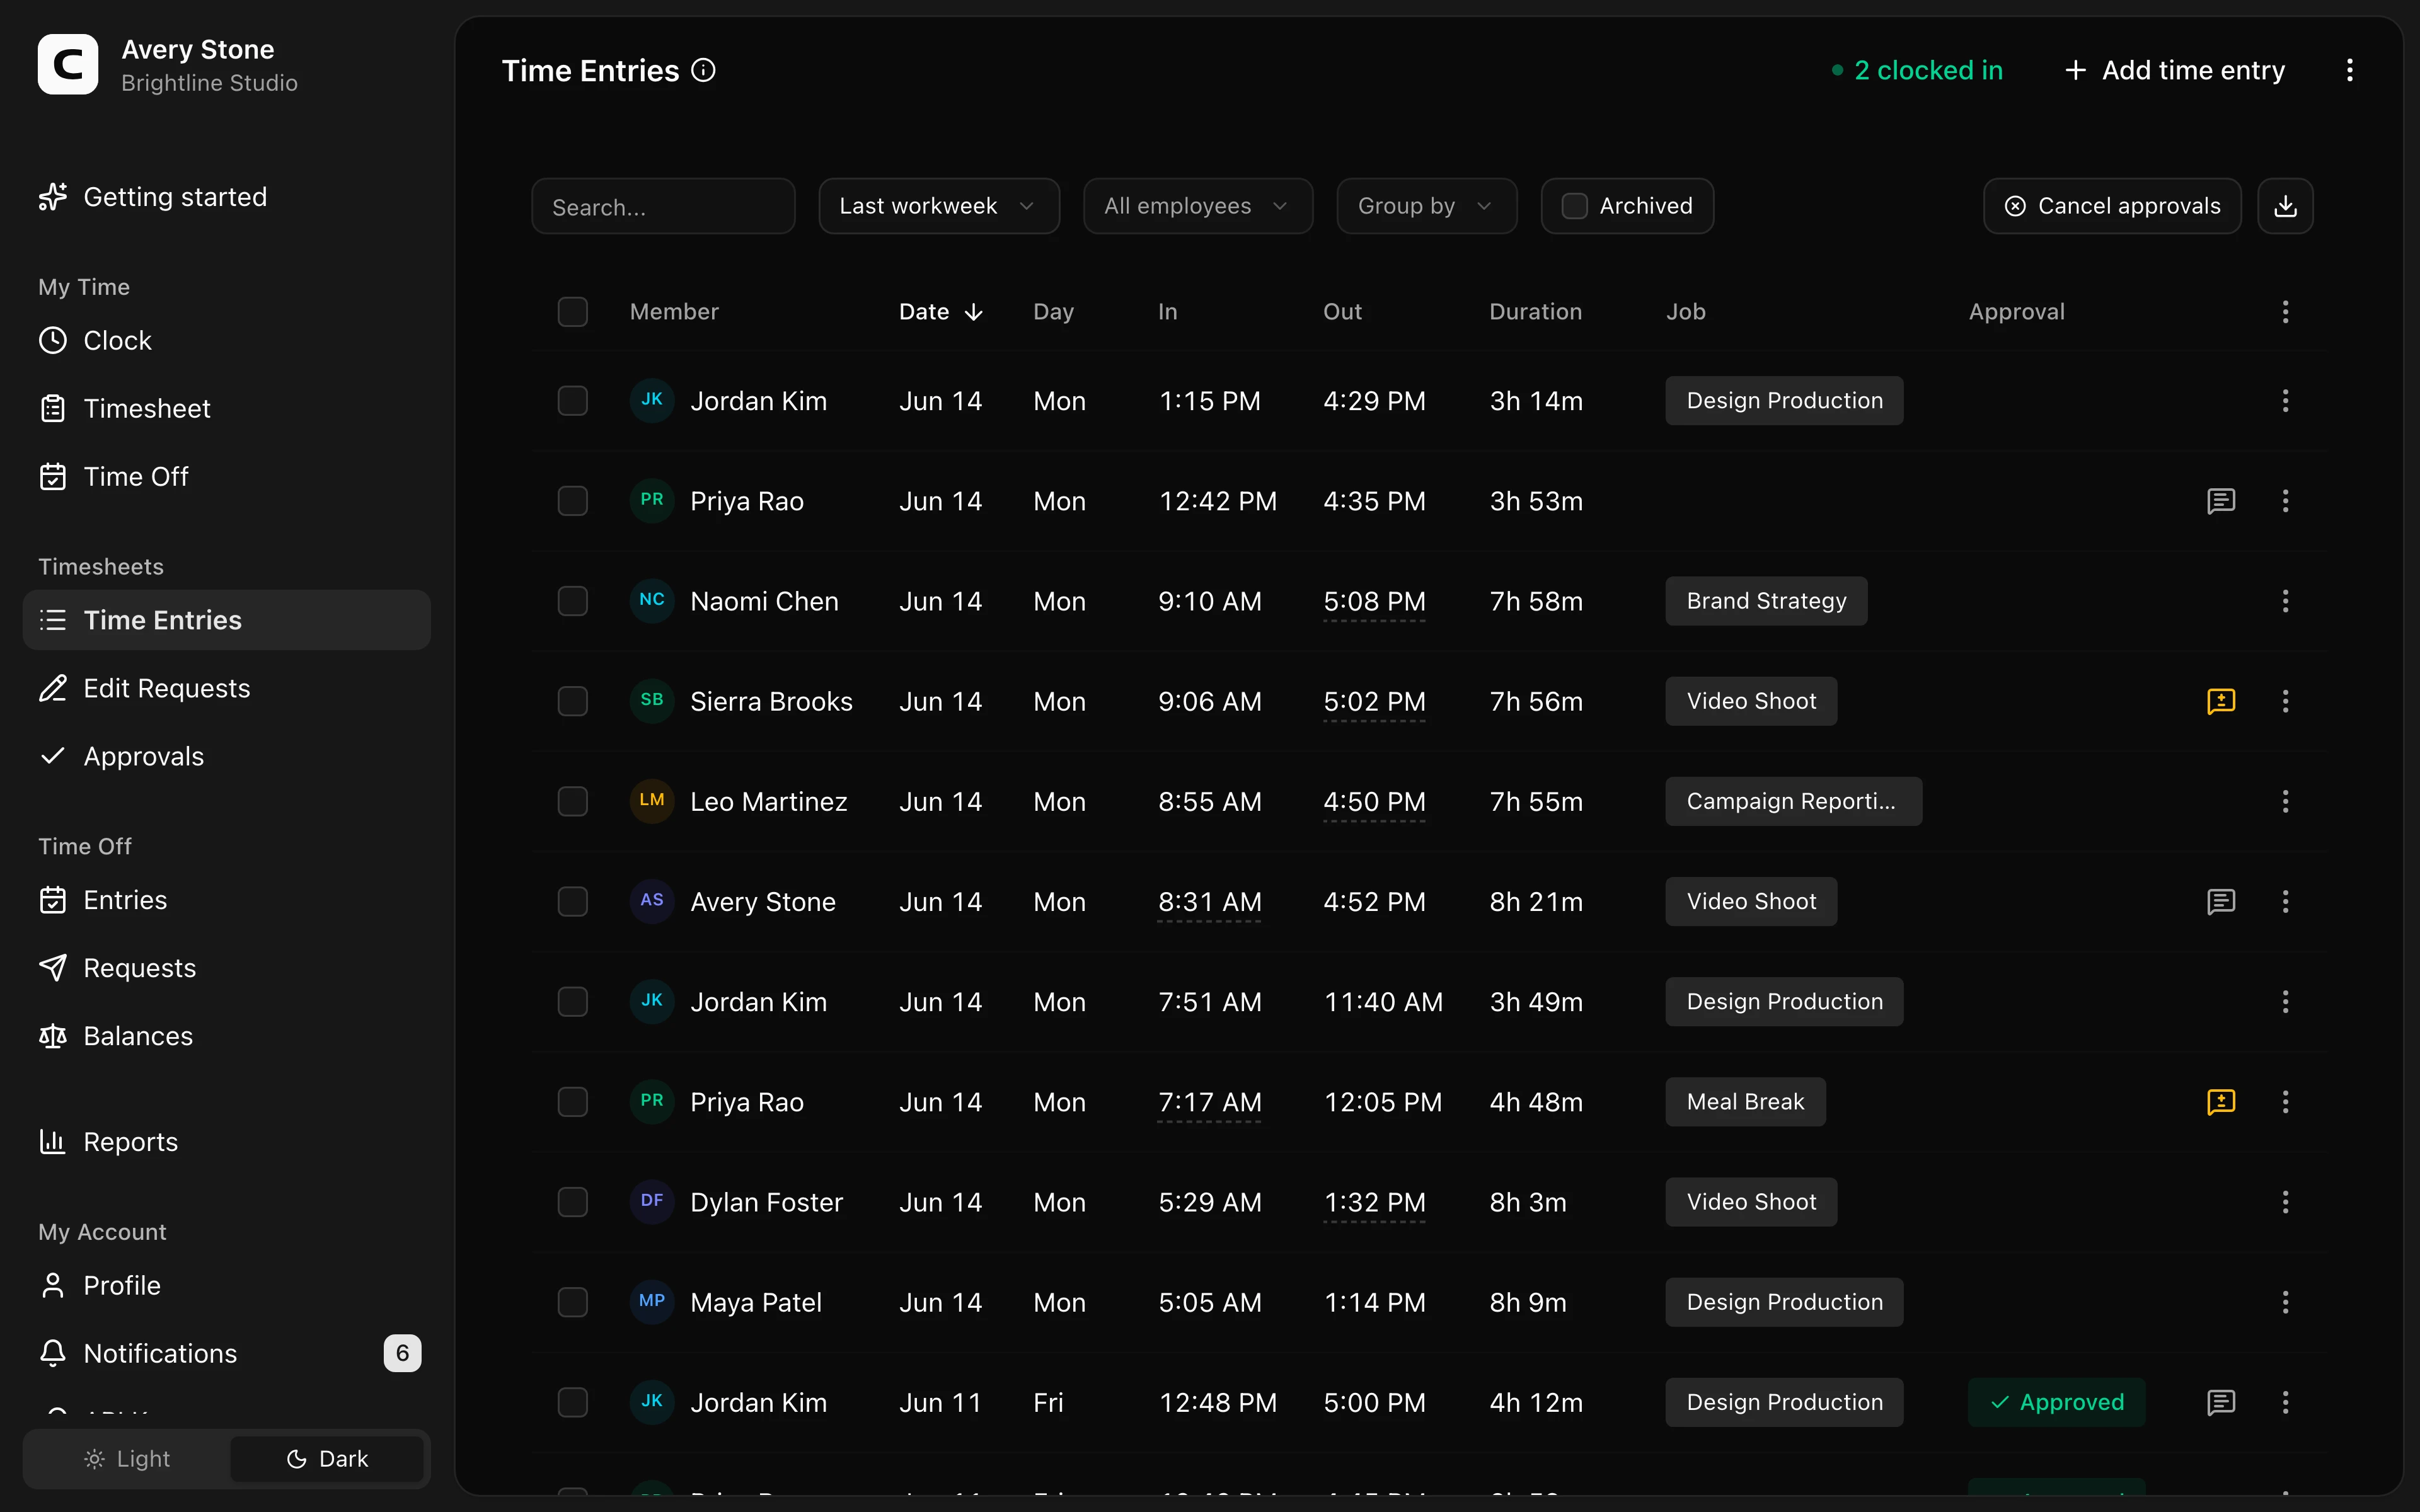Click the DF avatar for Dylan Foster
The image size is (2420, 1512).
(652, 1201)
